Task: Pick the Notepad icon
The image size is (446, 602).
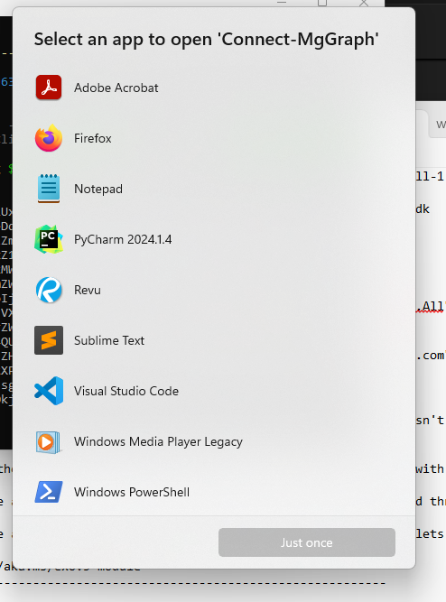Action: click(49, 189)
